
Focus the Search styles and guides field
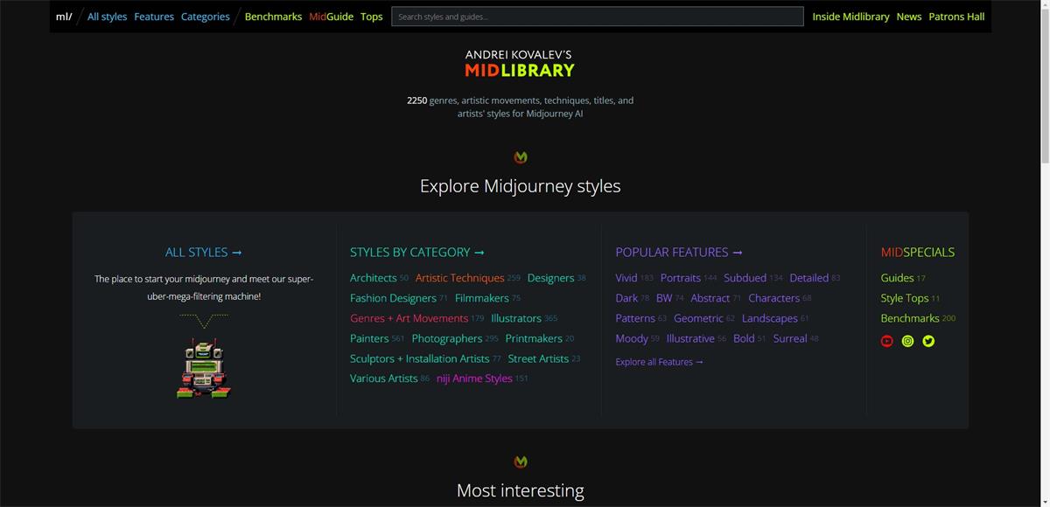click(x=597, y=17)
